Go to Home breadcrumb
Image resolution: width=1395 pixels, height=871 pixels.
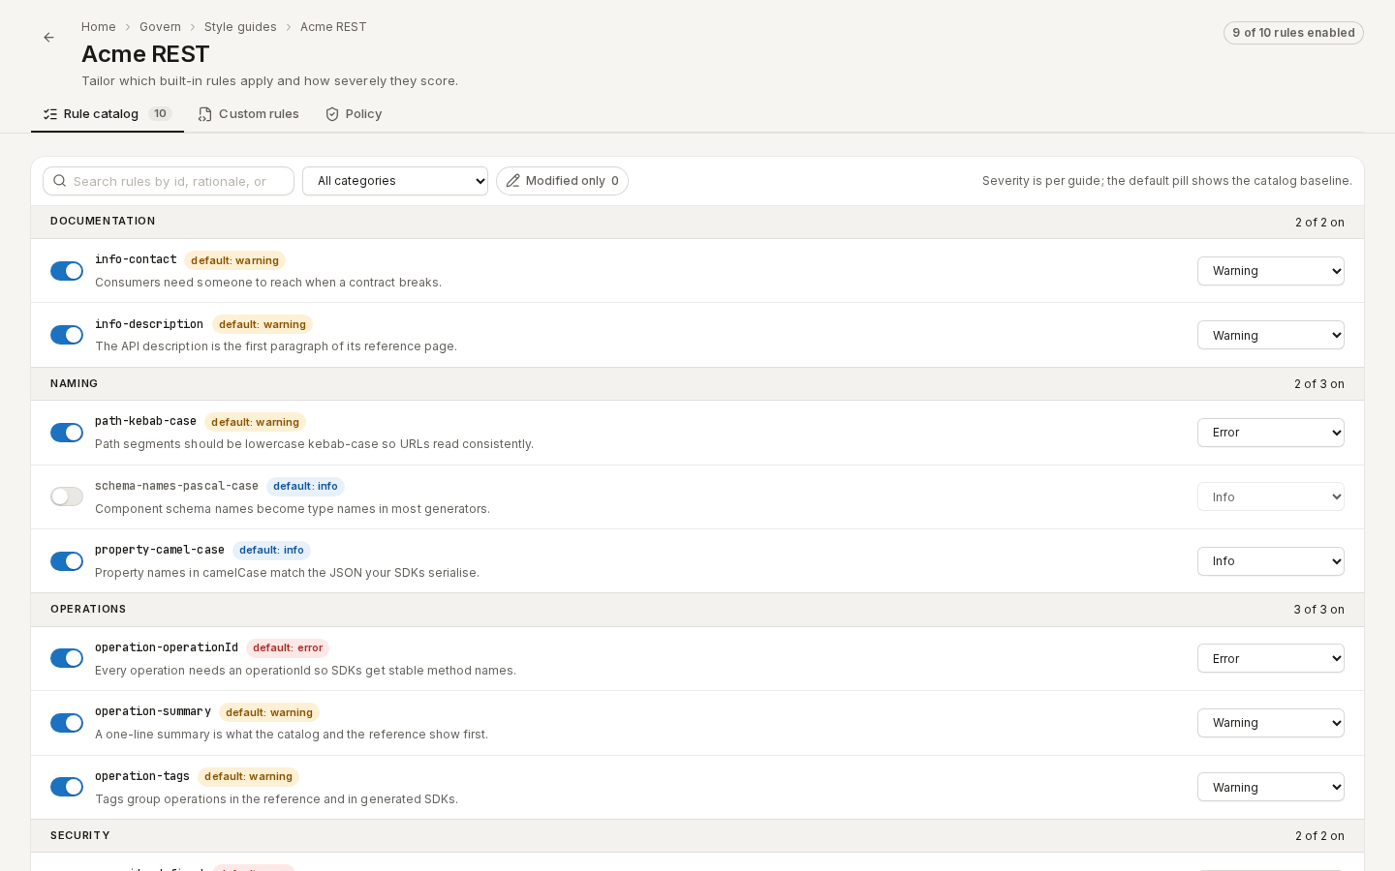[x=99, y=27]
